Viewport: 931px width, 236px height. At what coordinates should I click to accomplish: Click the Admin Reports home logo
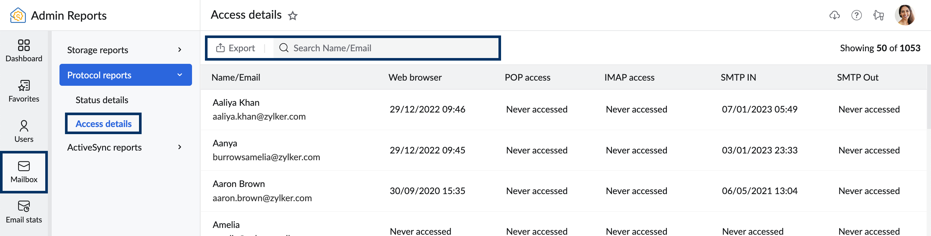click(x=17, y=15)
